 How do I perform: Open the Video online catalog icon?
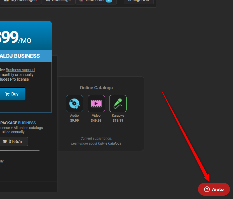[x=96, y=104]
